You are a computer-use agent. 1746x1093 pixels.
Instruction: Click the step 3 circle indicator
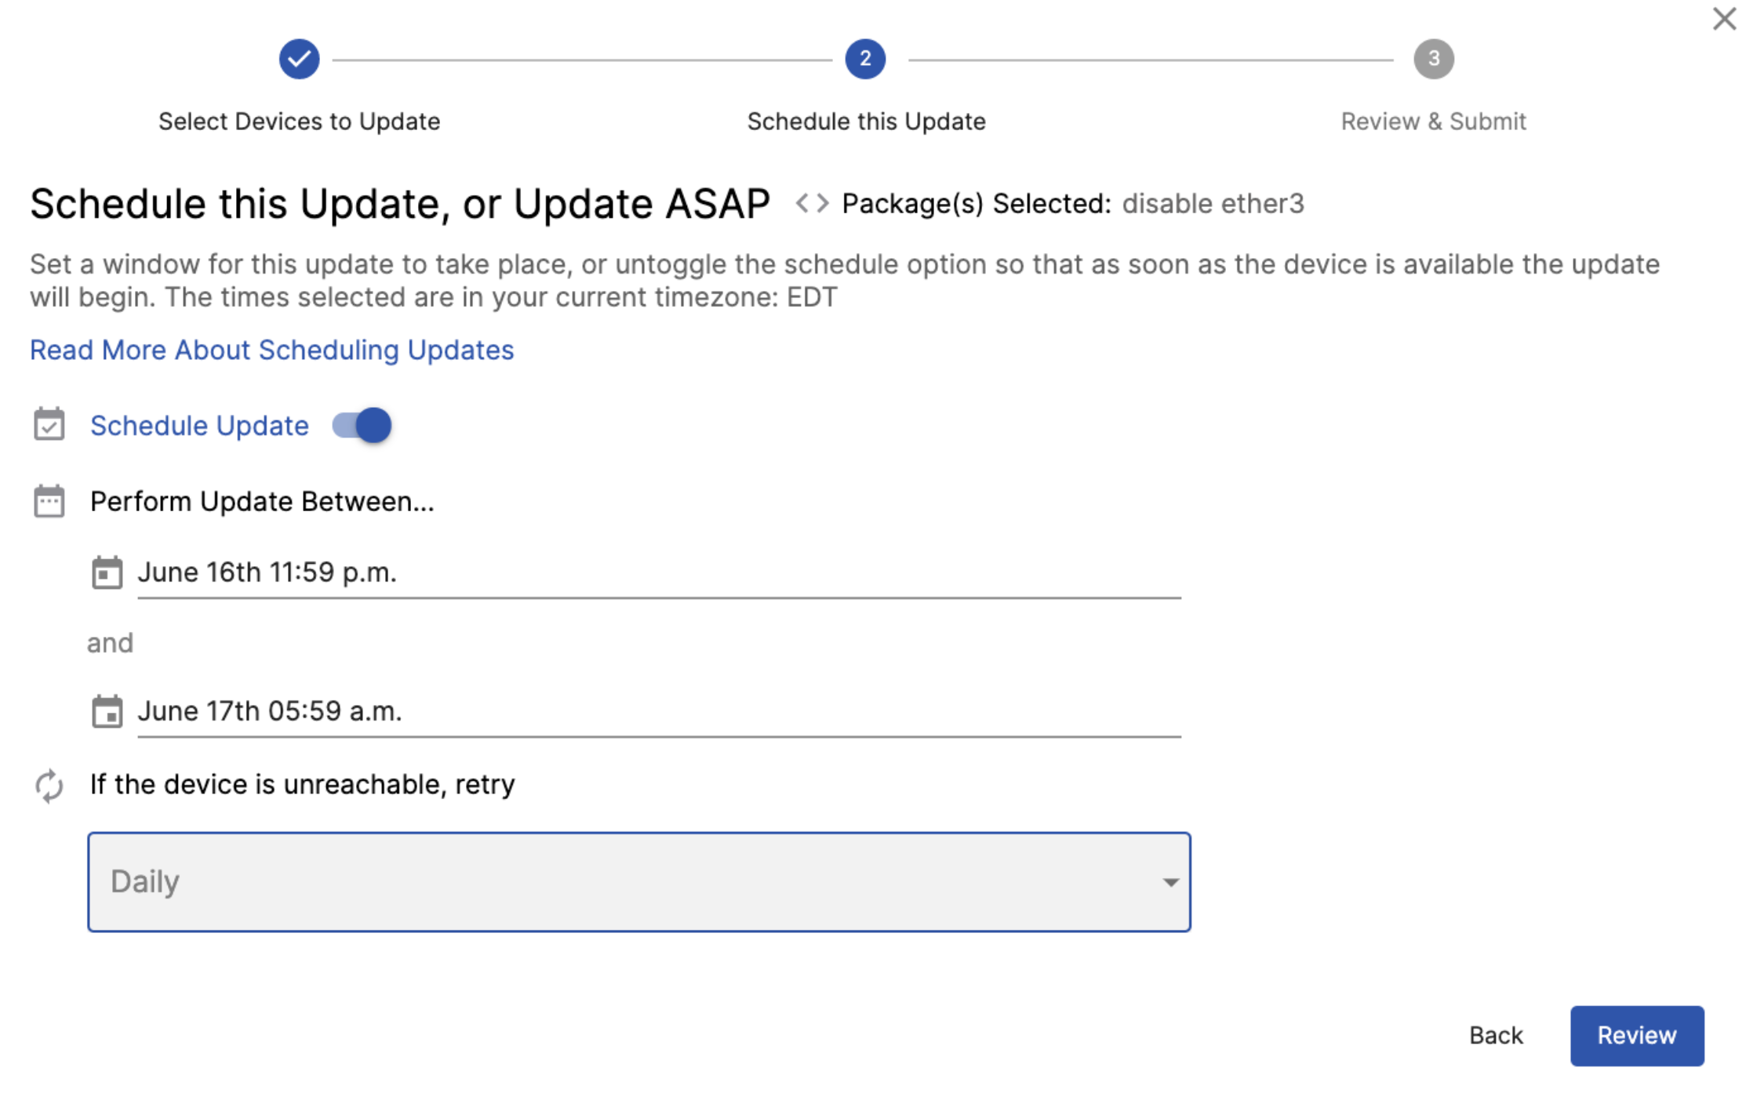(1433, 59)
